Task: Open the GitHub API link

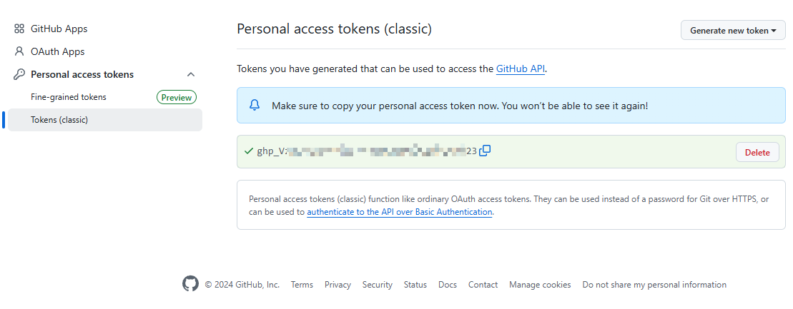Action: click(x=521, y=69)
